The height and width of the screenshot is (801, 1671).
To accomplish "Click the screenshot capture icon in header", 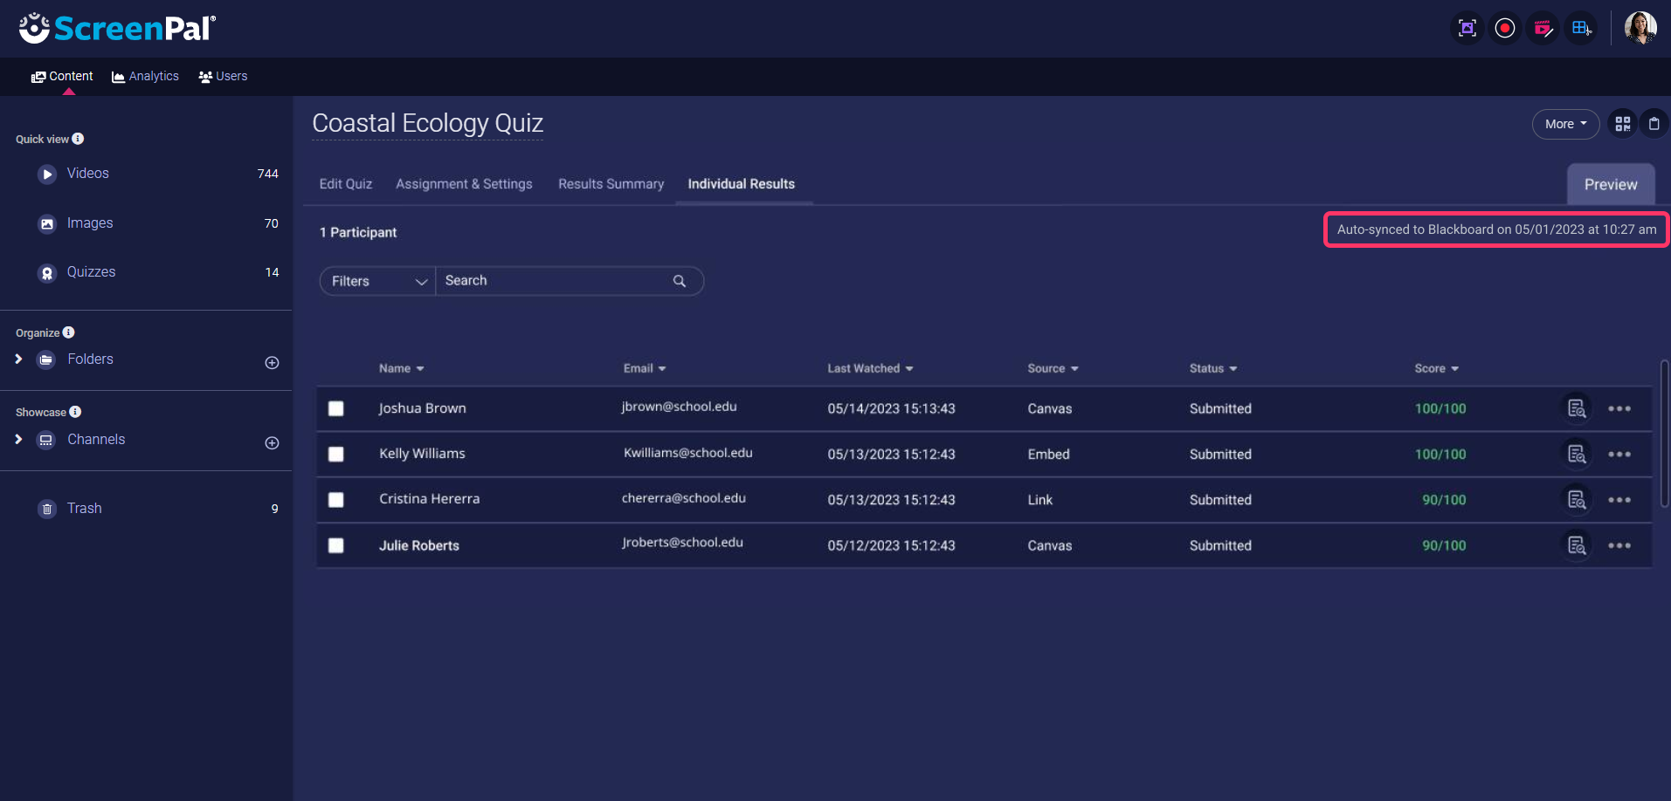I will click(x=1467, y=28).
